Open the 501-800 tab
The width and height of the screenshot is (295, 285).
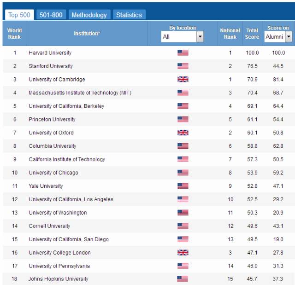(51, 15)
